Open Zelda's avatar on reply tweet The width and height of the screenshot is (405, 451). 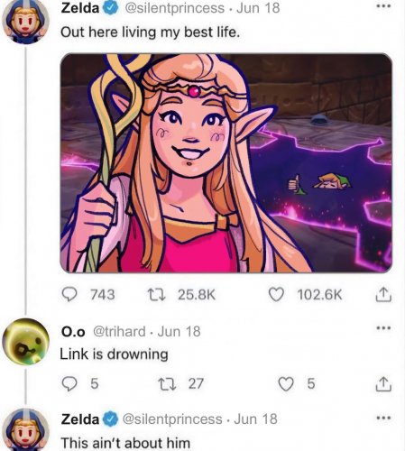25,430
